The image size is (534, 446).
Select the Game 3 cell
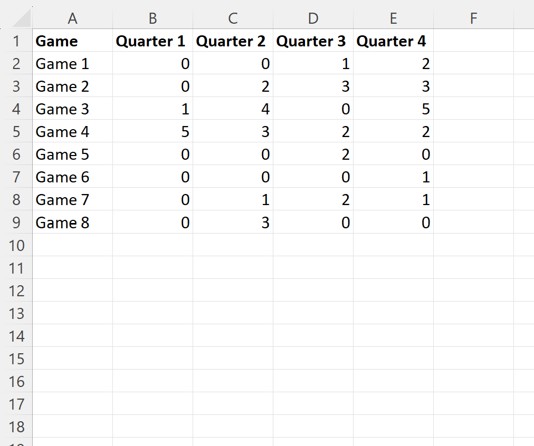pos(72,109)
